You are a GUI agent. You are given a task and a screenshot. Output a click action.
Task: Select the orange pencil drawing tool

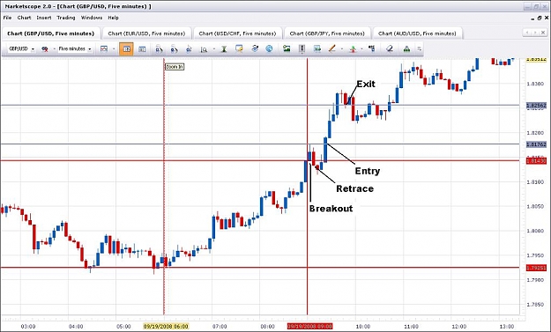pyautogui.click(x=332, y=48)
